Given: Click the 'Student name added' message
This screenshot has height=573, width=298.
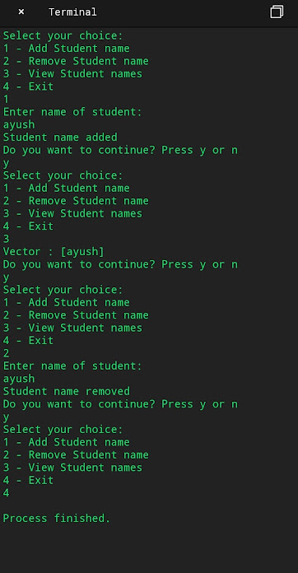Looking at the screenshot, I should [60, 137].
